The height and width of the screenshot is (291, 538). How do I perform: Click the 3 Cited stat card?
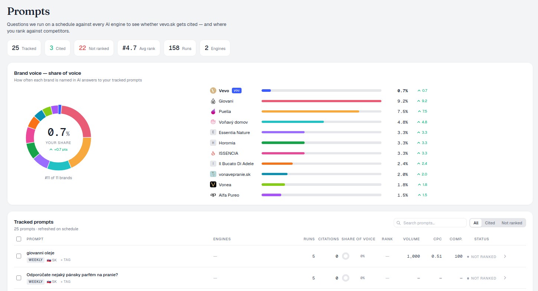click(58, 48)
